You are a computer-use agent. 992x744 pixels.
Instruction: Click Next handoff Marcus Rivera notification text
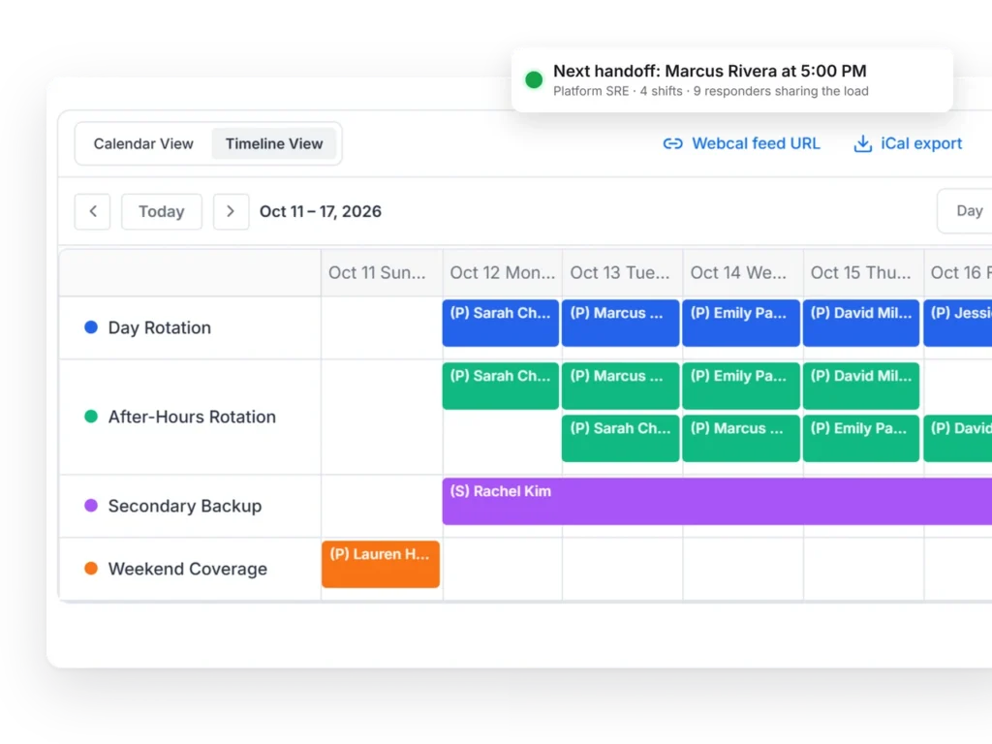709,71
